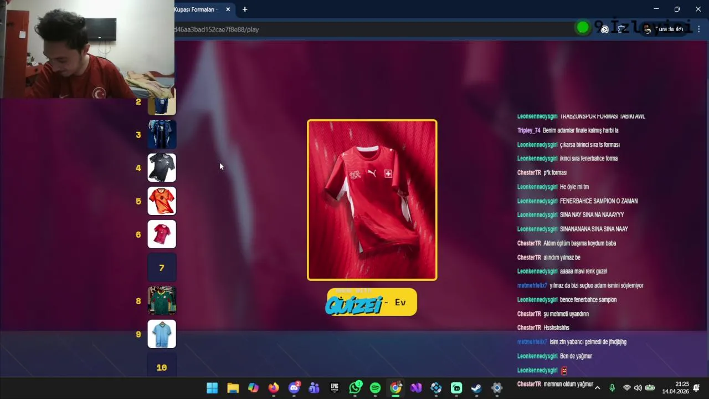
Task: Click the large red Switzerland jersey image
Action: pos(372,200)
